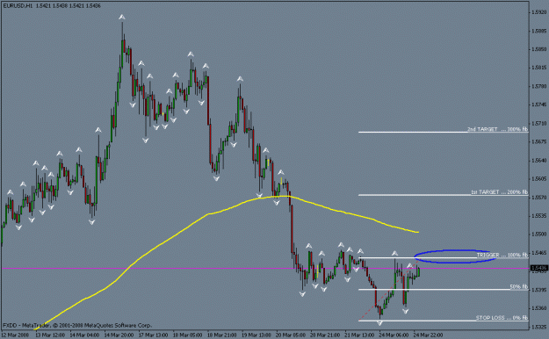Click the 1.5780 price axis label

(x=538, y=86)
